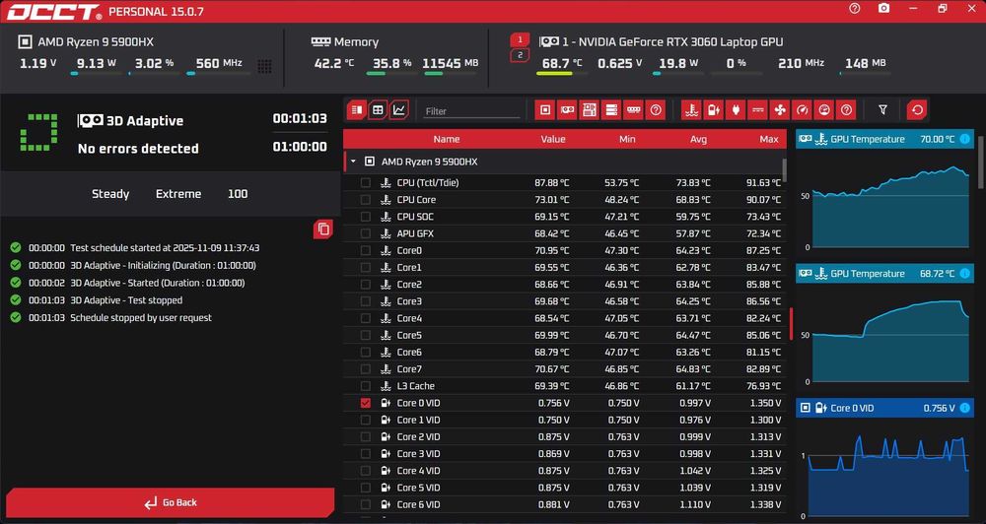Screen dimensions: 986x524
Task: Toggle the memory module filter icon
Action: coord(633,110)
